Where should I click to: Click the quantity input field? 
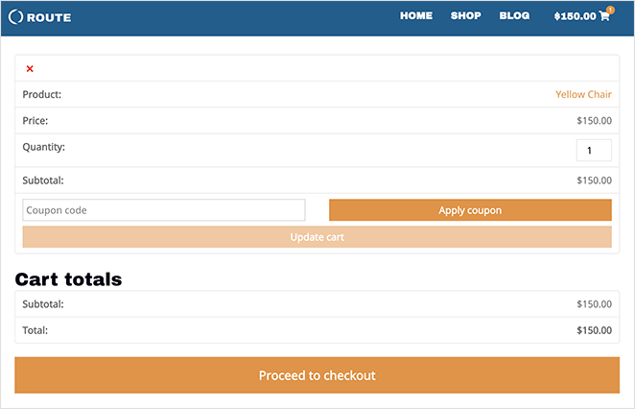pyautogui.click(x=594, y=151)
